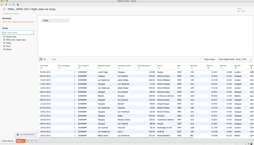254x145 pixels.
Task: Click the New Worksheet icon
Action: coord(27,141)
